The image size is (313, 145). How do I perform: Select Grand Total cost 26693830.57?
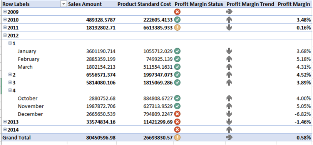point(158,137)
